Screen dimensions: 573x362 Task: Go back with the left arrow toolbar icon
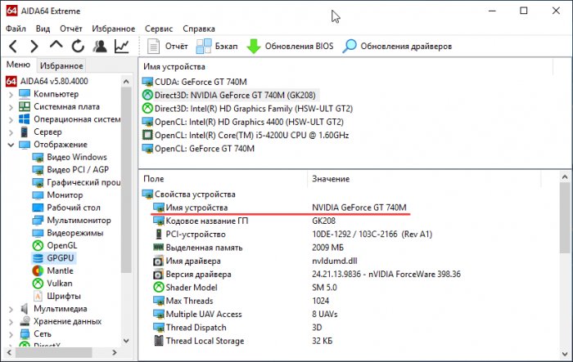13,47
